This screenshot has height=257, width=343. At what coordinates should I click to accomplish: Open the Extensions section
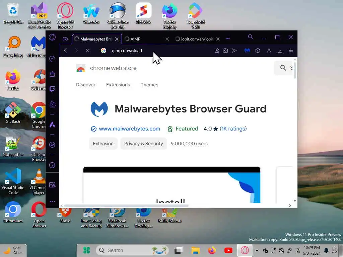[118, 85]
